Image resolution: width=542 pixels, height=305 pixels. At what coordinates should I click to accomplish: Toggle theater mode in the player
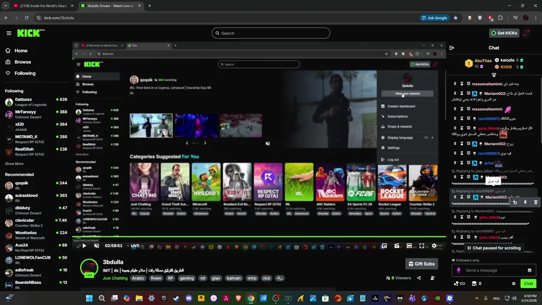pyautogui.click(x=409, y=246)
